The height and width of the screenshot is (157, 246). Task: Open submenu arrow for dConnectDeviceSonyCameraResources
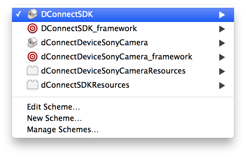[222, 71]
